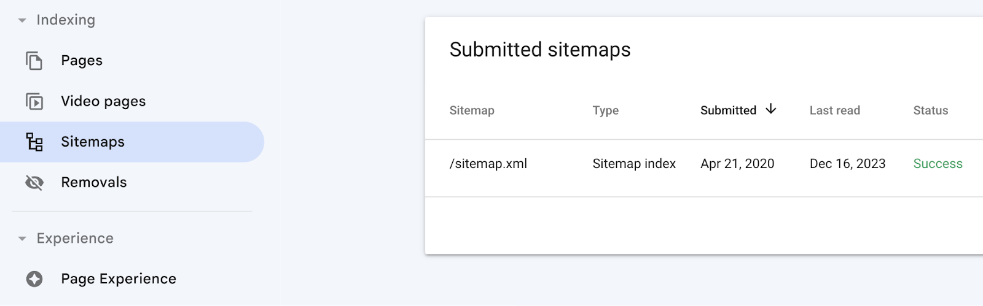Screen dimensions: 983x306
Task: Toggle sort arrow beside Submitted column
Action: [x=771, y=110]
